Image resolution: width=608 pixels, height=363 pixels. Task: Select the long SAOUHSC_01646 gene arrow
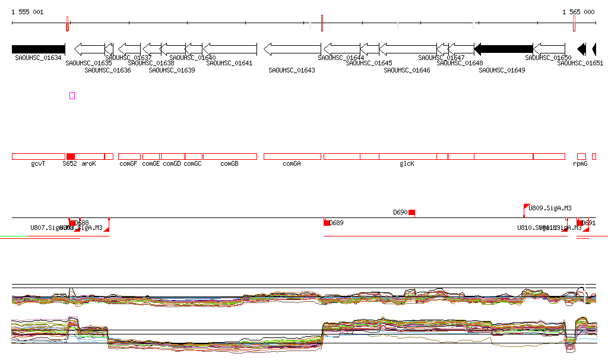click(408, 49)
